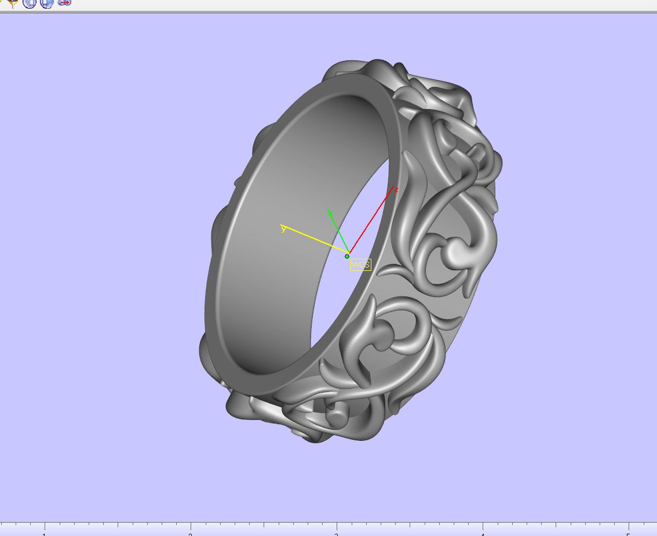Screen dimensions: 657x536
Task: Click the green WCS origin point
Action: coord(347,256)
